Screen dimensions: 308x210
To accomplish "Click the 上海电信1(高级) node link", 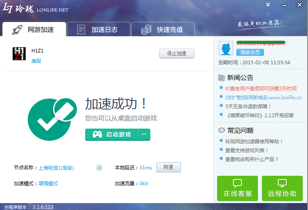I will coord(56,168).
